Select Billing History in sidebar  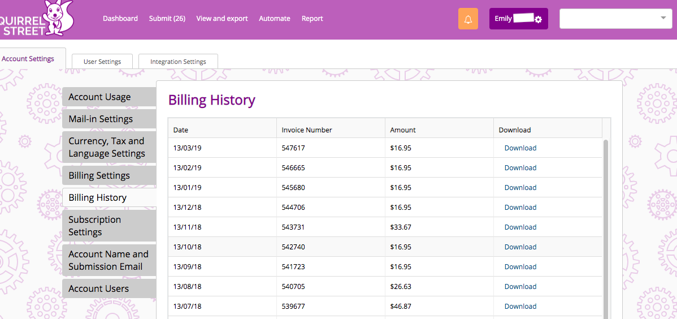click(x=109, y=197)
